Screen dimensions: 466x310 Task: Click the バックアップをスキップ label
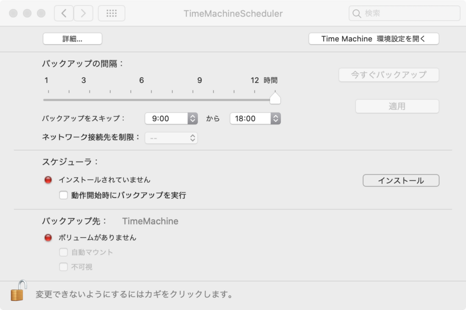click(x=84, y=118)
